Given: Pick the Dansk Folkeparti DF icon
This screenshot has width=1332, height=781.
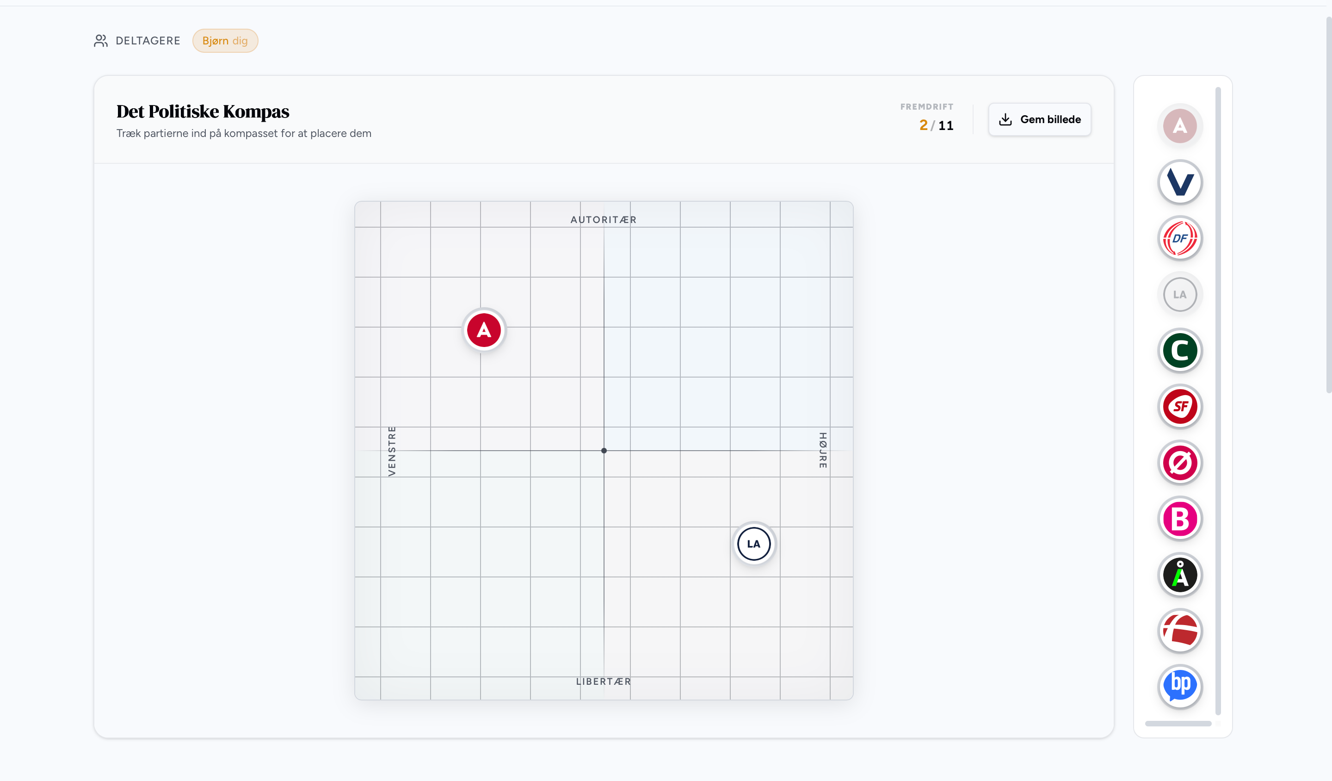Looking at the screenshot, I should (x=1180, y=238).
